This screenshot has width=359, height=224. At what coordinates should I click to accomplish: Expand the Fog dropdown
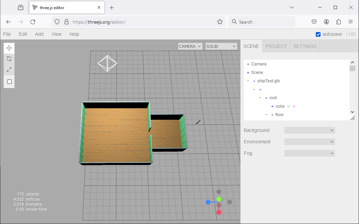(x=309, y=153)
